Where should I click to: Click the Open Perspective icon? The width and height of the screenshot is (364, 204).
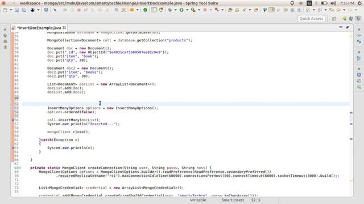(x=334, y=19)
